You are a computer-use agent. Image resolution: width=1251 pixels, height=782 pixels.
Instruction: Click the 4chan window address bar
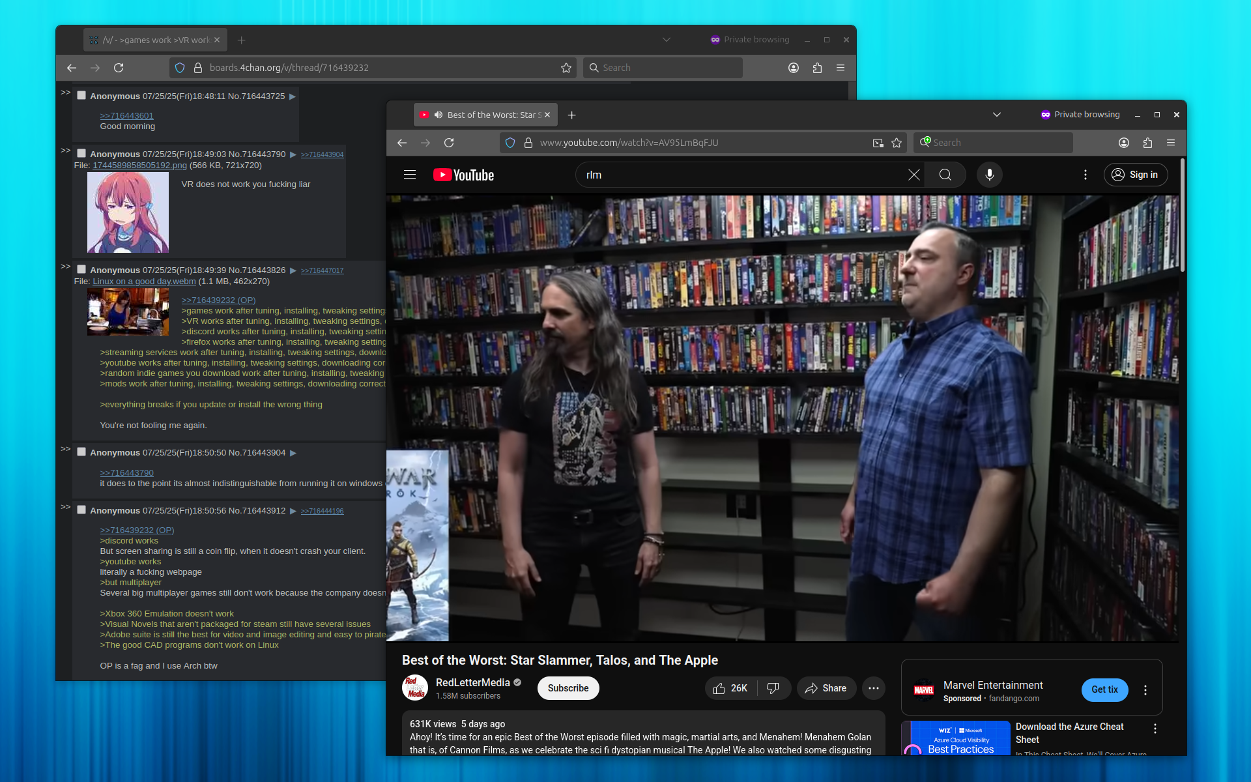tap(373, 68)
